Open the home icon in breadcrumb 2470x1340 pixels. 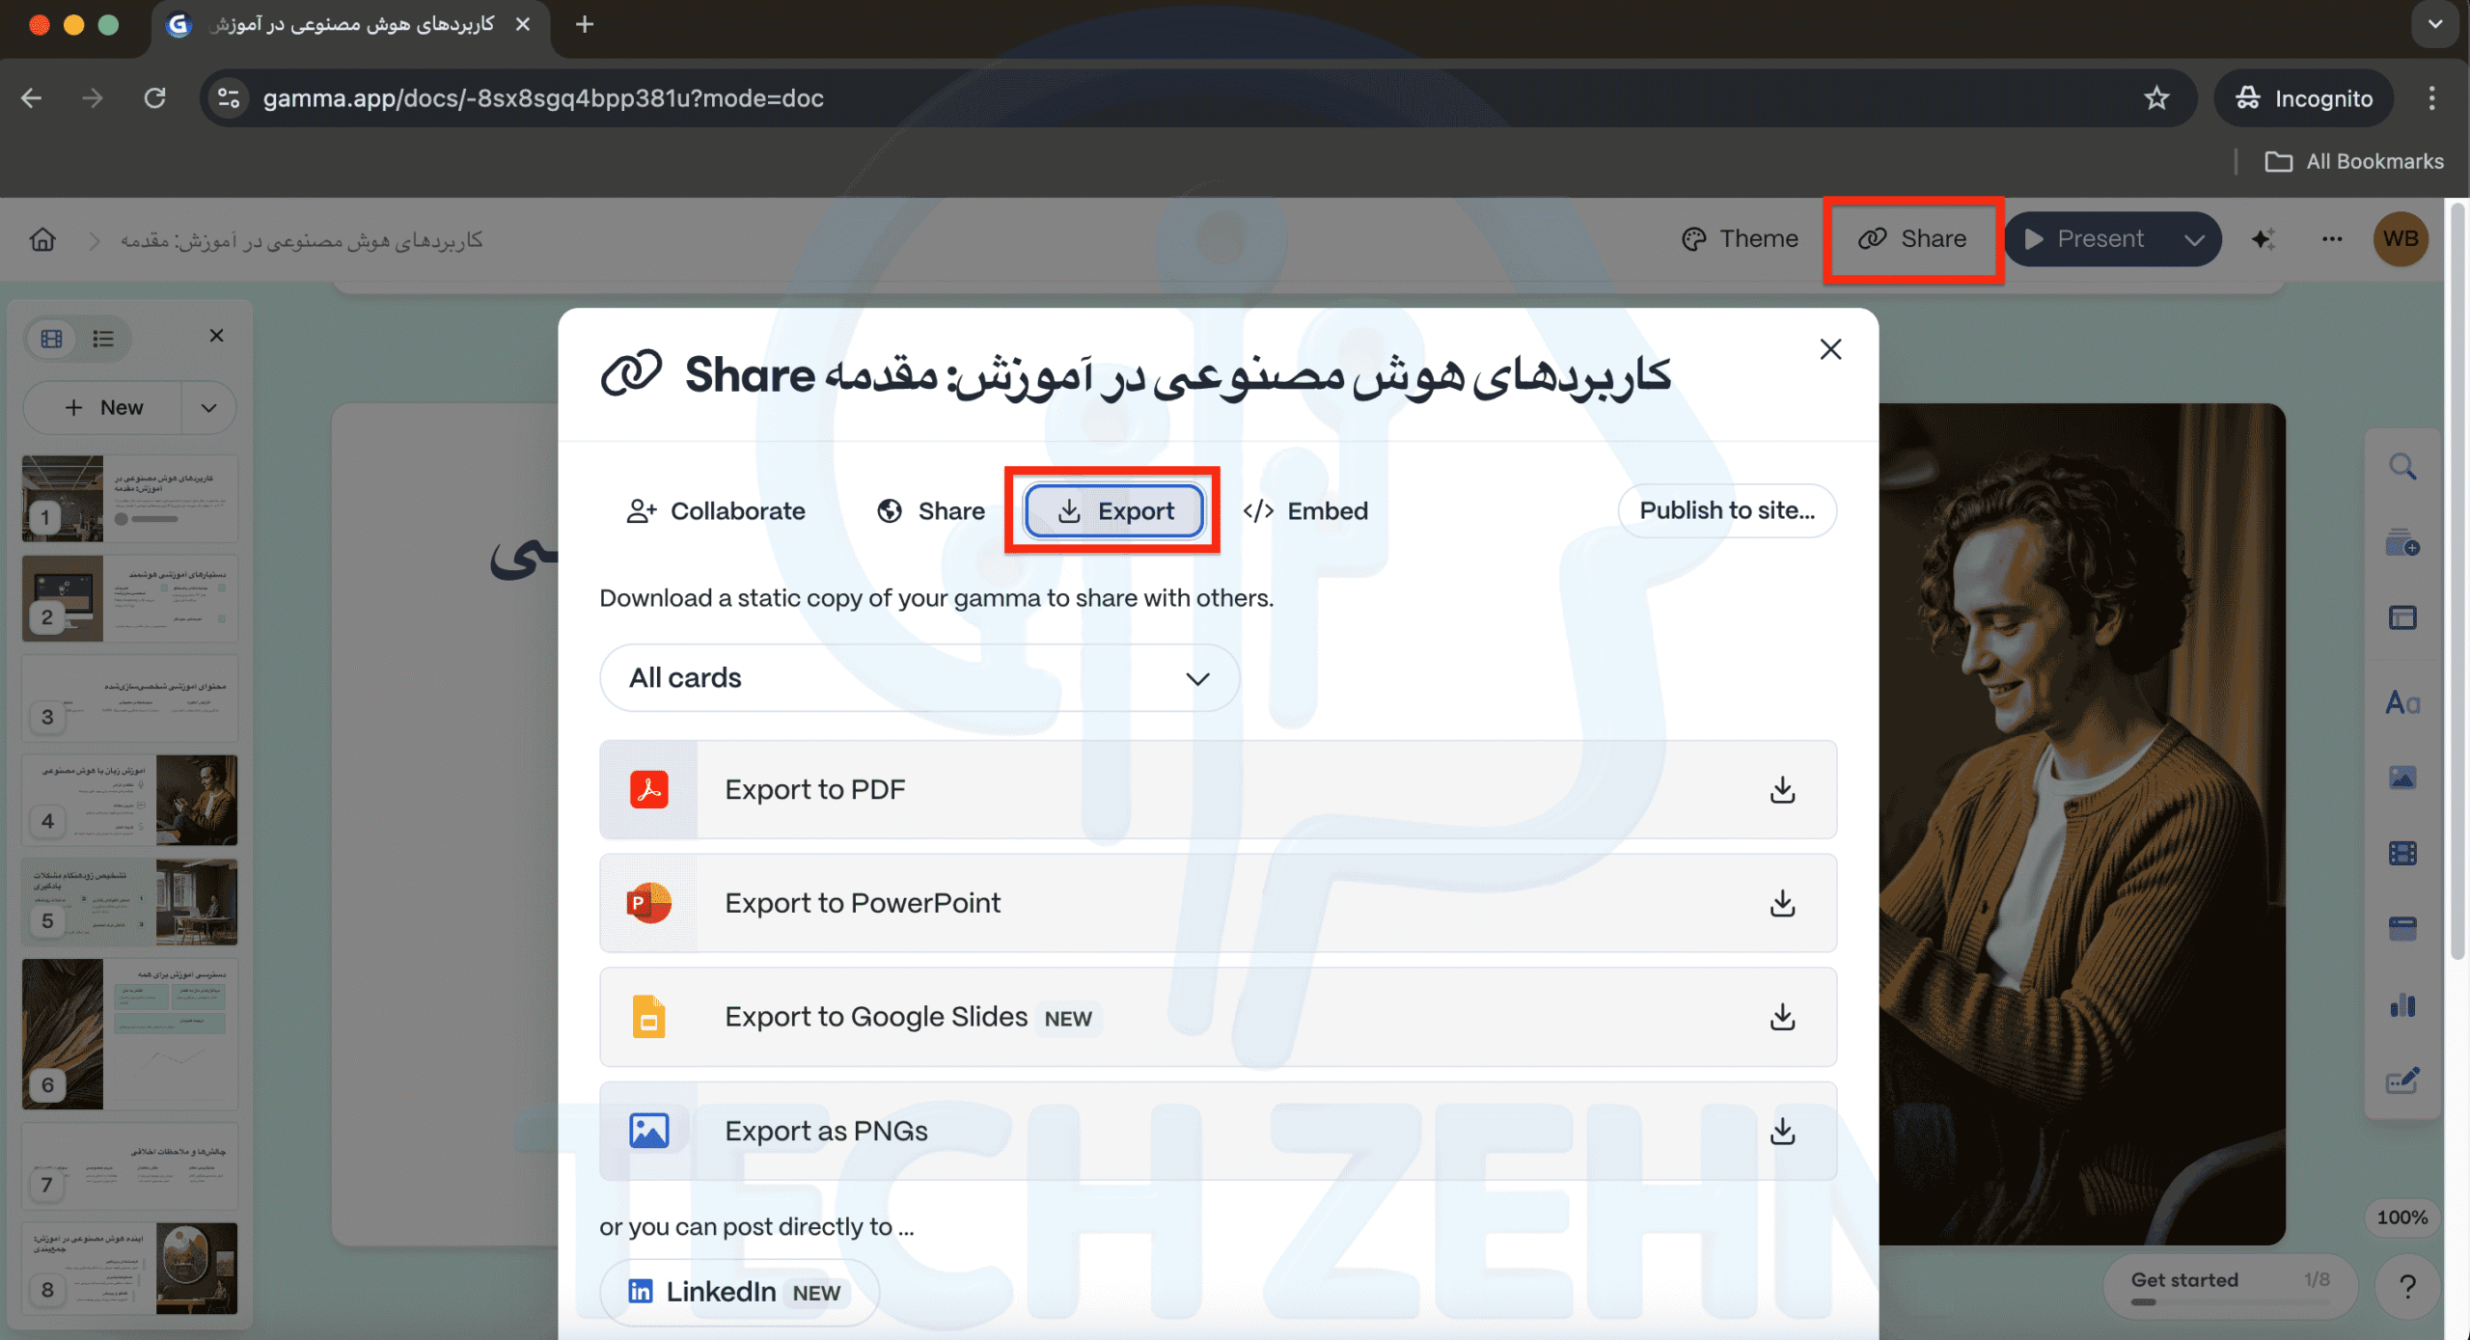[x=42, y=239]
